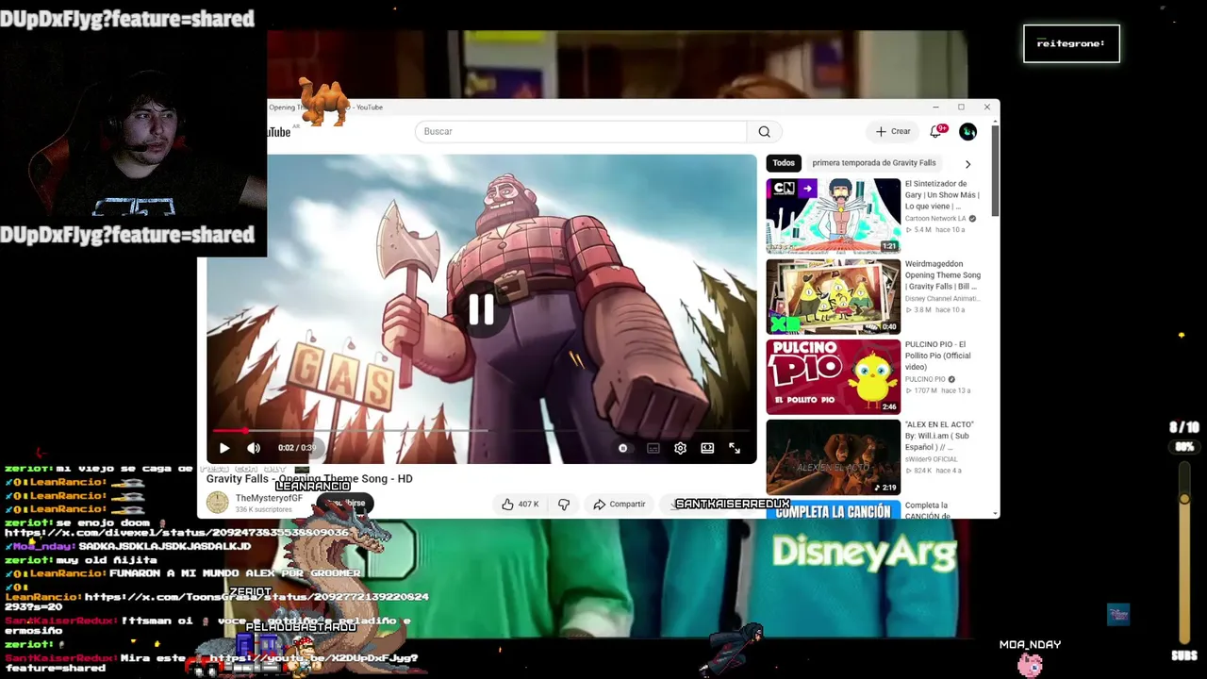The width and height of the screenshot is (1207, 679).
Task: Like the video with the thumbs-up button
Action: coord(520,505)
